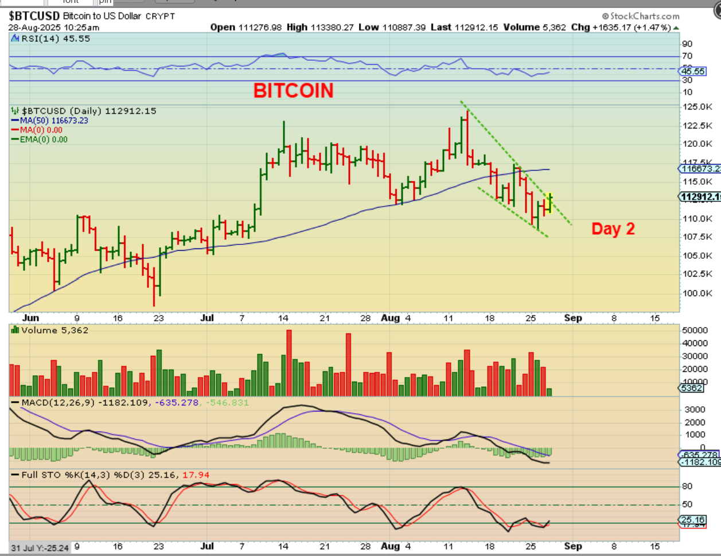Click the bar icon beside Volume 5,362

(x=15, y=330)
